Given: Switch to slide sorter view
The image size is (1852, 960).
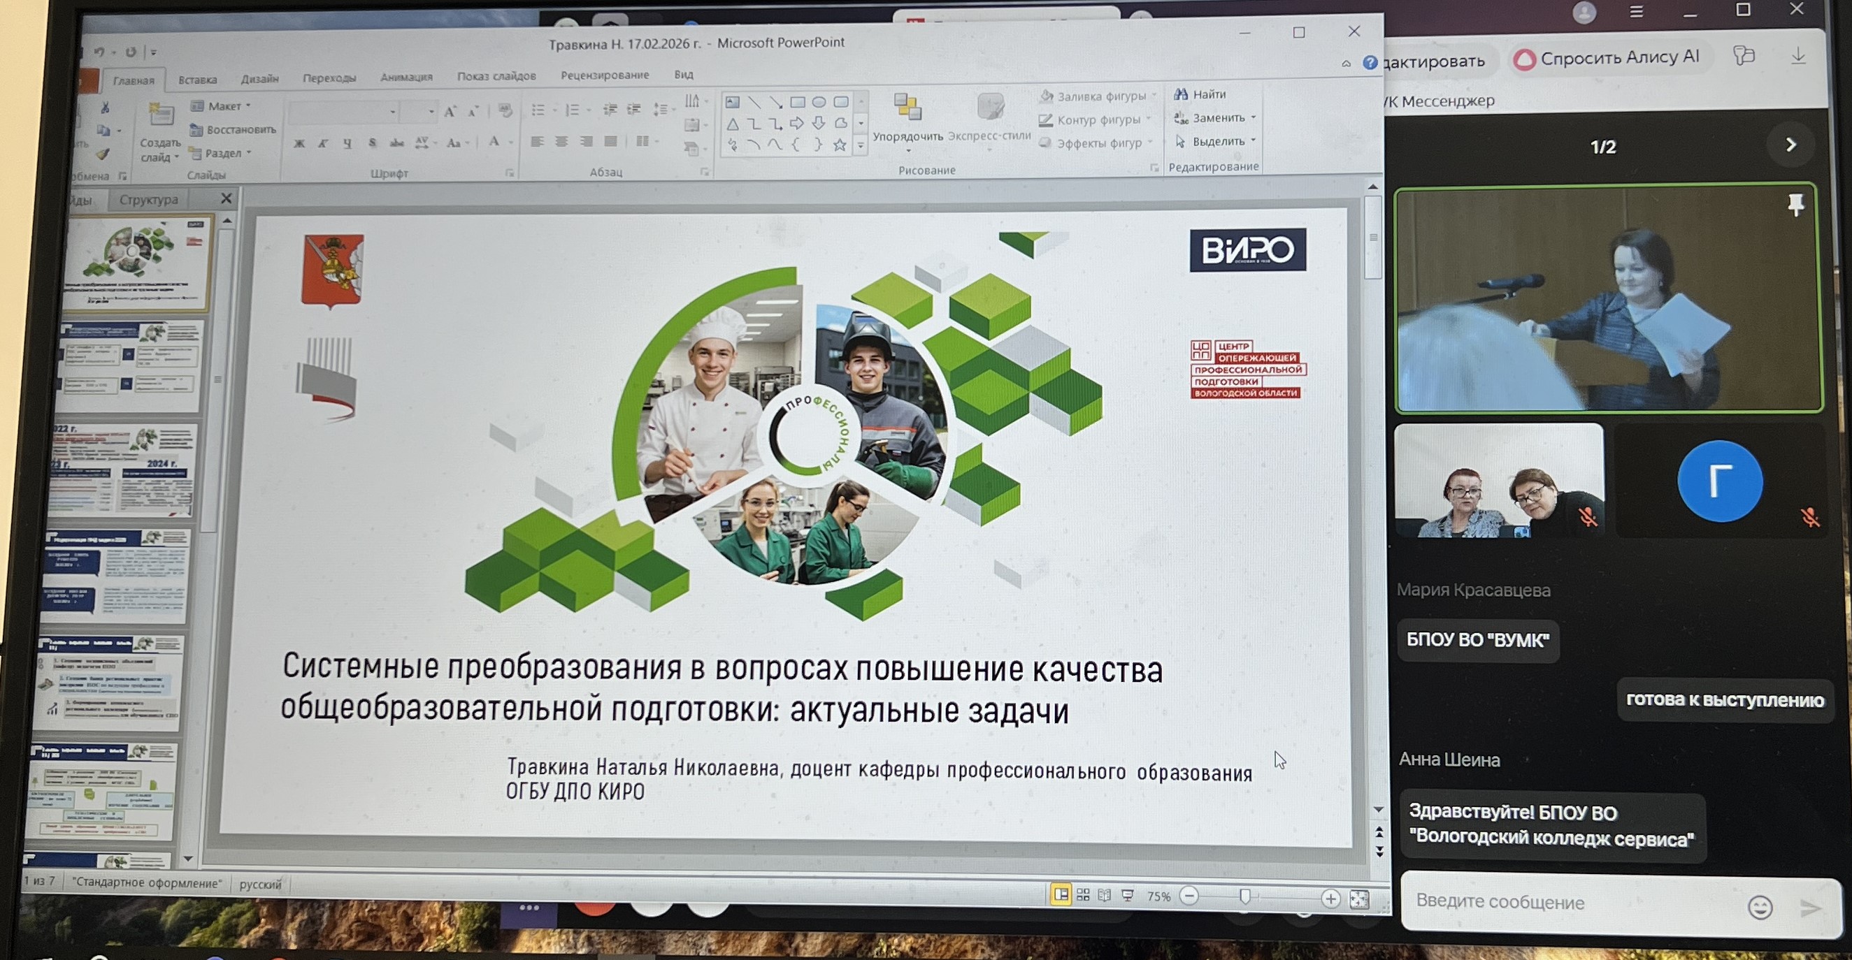Looking at the screenshot, I should (x=1083, y=895).
